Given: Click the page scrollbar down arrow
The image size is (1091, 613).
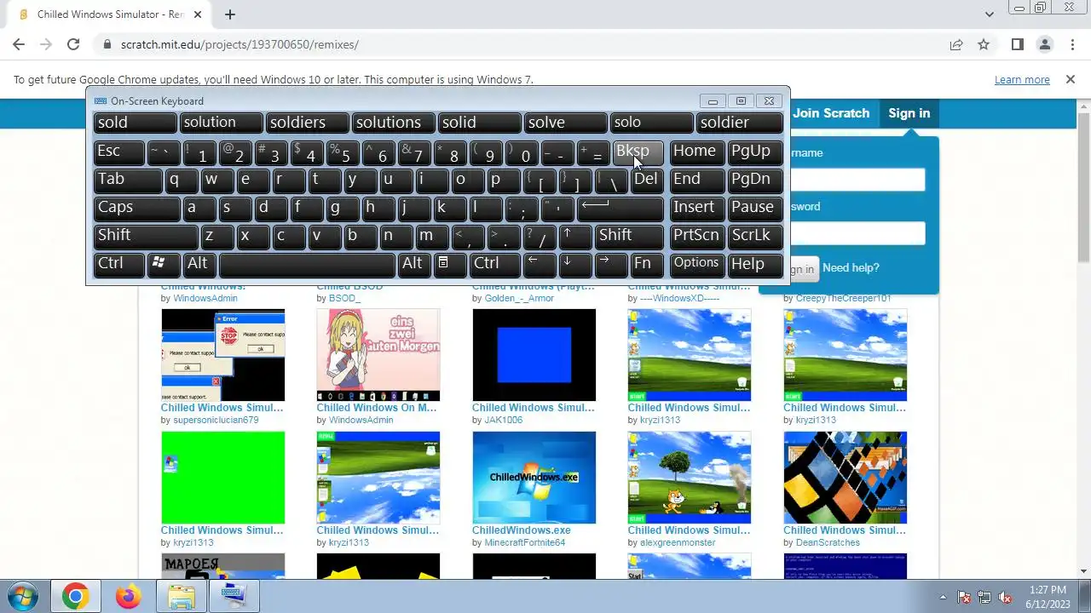Looking at the screenshot, I should [1084, 571].
